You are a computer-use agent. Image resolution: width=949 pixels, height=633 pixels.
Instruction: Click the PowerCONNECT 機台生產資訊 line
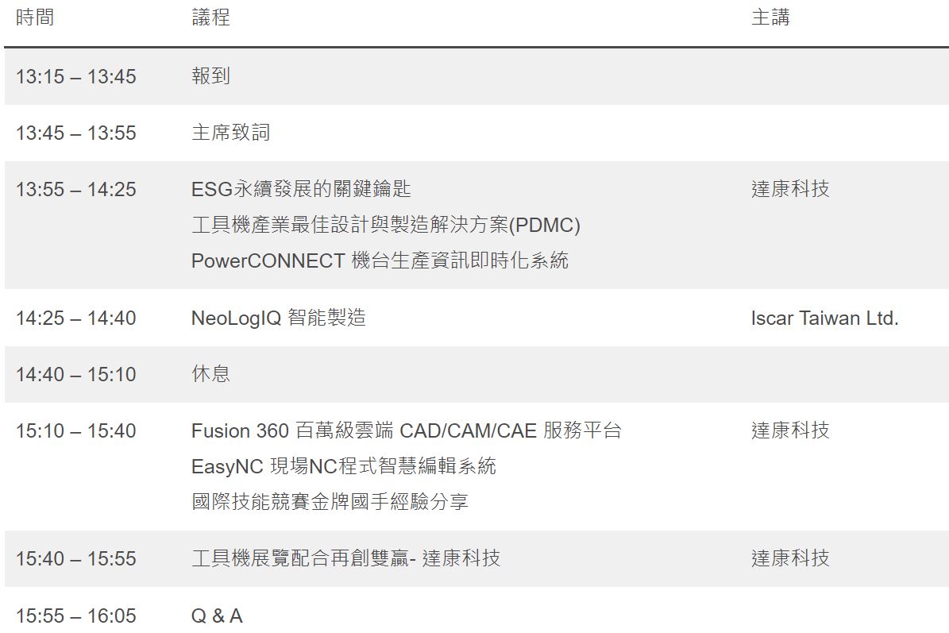tap(380, 261)
